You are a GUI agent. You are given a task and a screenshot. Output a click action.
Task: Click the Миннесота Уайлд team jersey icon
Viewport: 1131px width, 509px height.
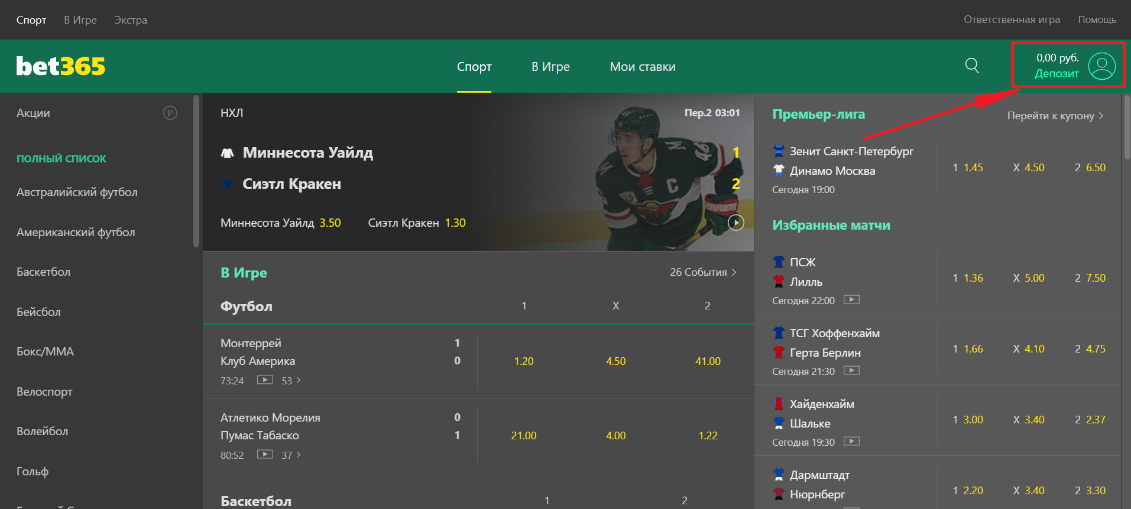click(227, 153)
